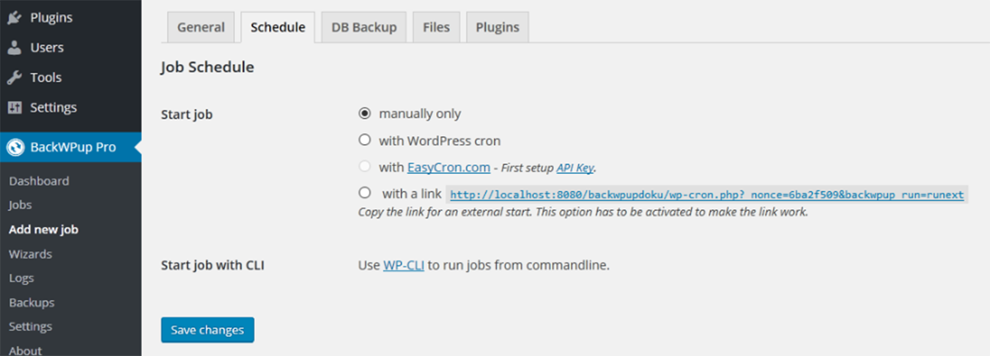Follow the API Key link
Screen dimensions: 990x356
pyautogui.click(x=575, y=168)
